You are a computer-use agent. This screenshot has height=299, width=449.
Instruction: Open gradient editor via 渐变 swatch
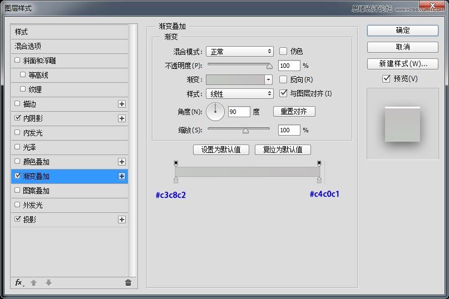click(235, 79)
